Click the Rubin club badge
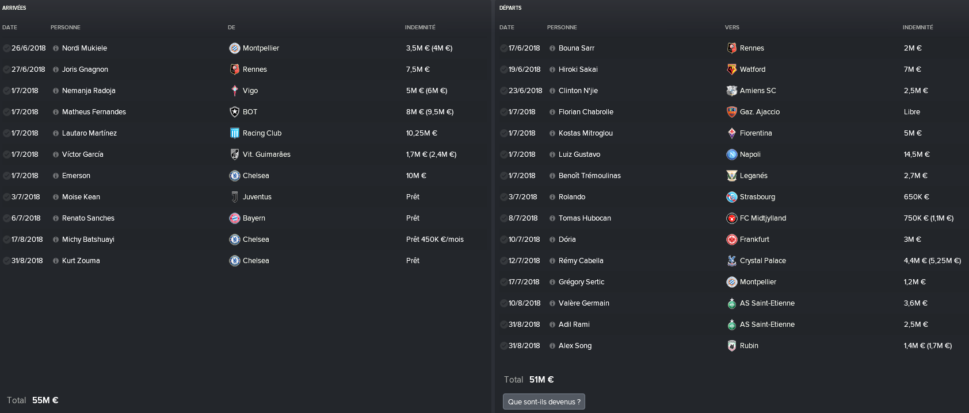 point(731,346)
